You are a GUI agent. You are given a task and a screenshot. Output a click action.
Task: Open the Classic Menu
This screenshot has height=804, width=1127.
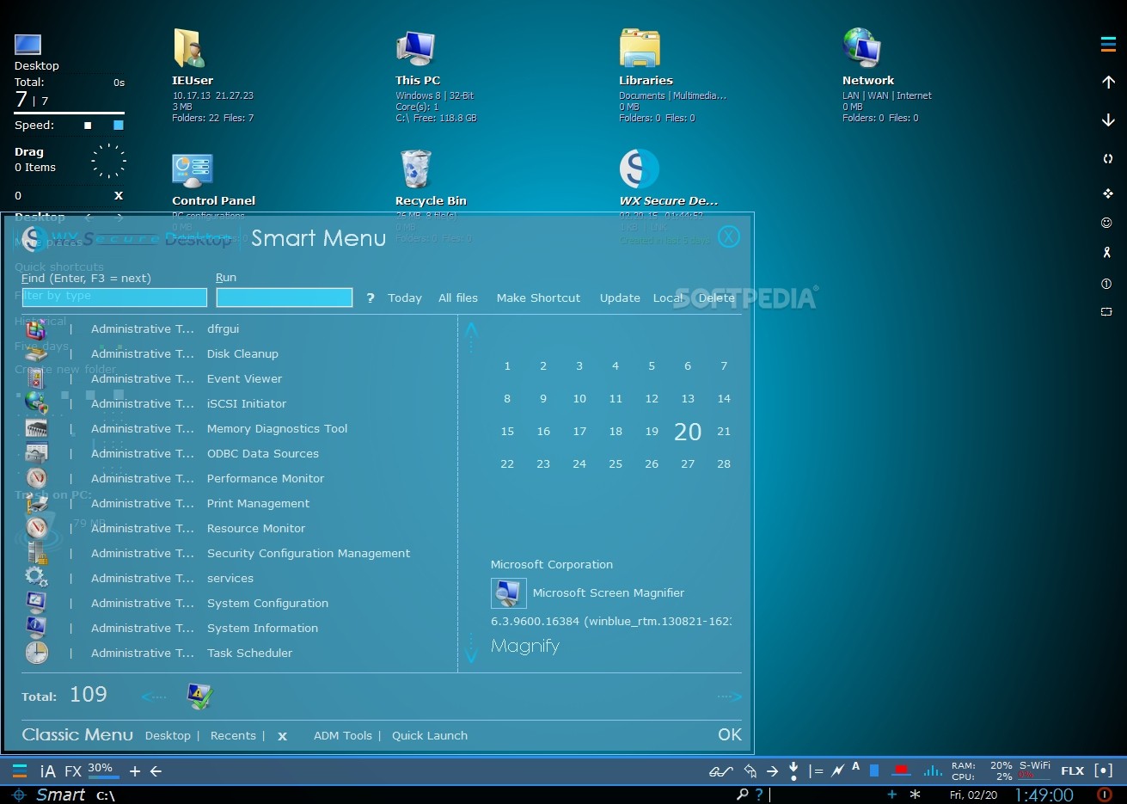click(x=77, y=734)
